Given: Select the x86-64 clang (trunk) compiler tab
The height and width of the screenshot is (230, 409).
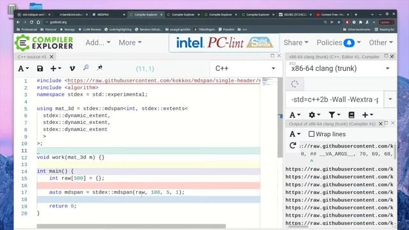Looking at the screenshot, I should [334, 57].
